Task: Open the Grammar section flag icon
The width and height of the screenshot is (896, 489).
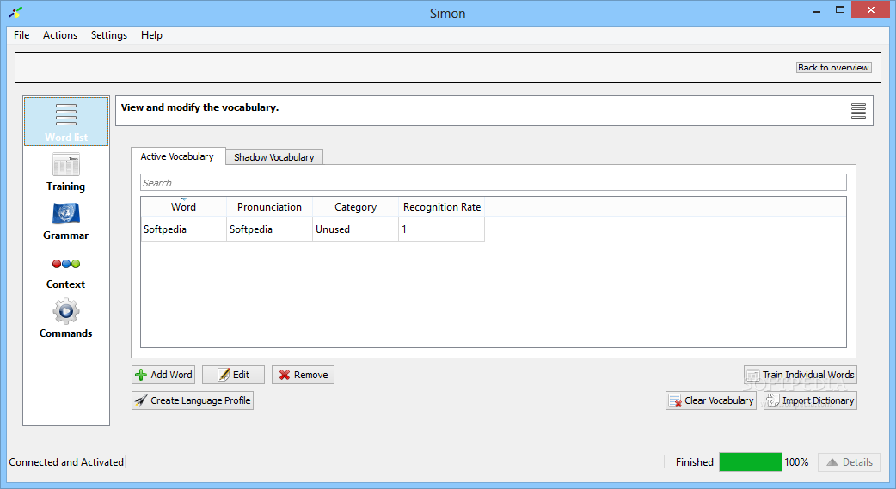Action: 65,214
